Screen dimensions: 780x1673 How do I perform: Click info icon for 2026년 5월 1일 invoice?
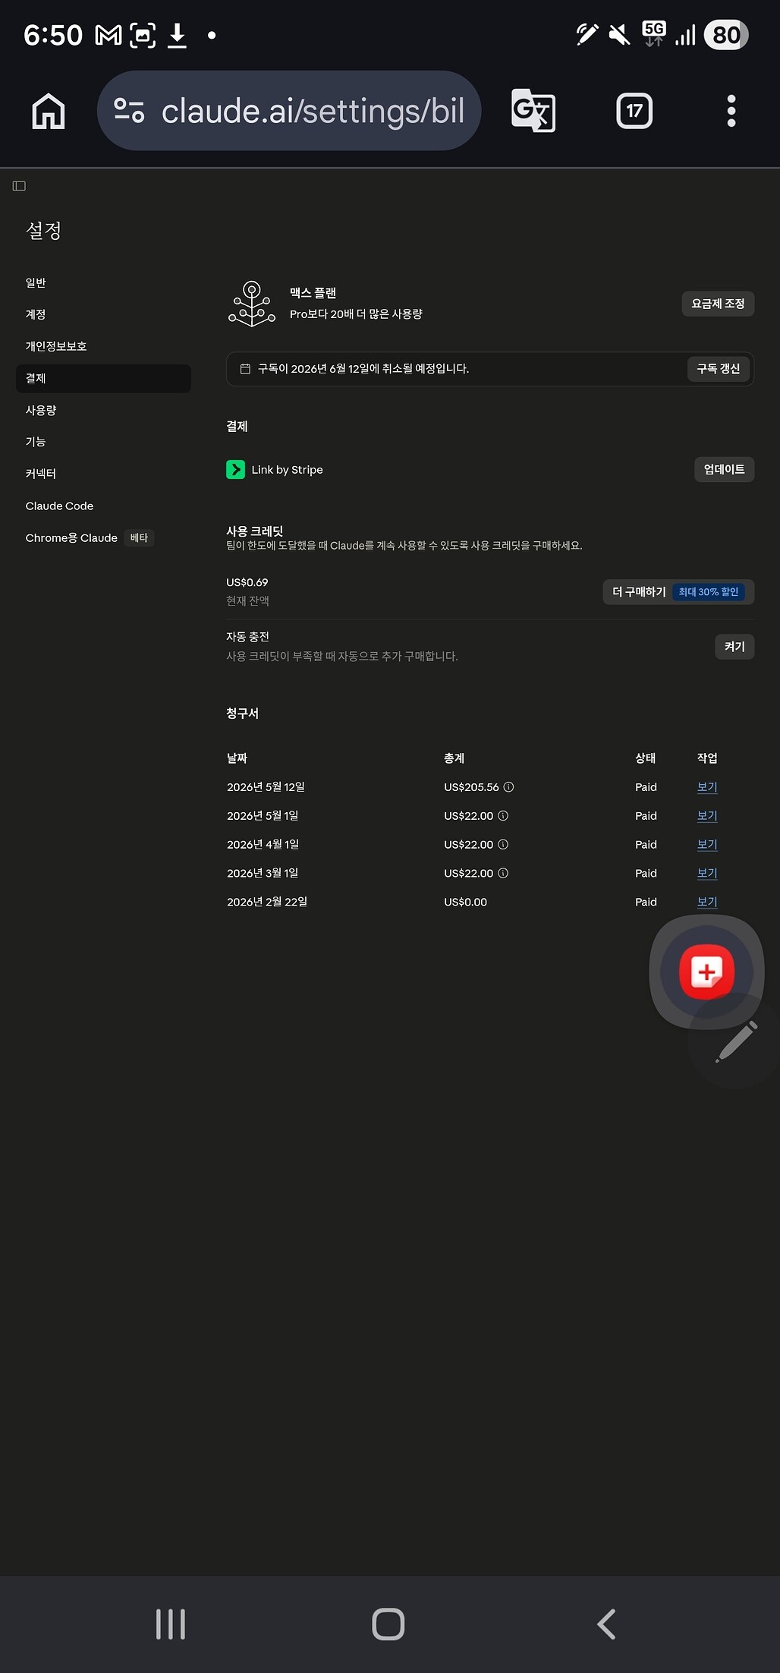coord(503,816)
